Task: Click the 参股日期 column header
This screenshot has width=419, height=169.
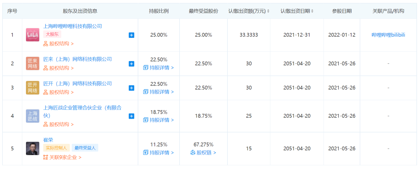Action: [x=342, y=11]
